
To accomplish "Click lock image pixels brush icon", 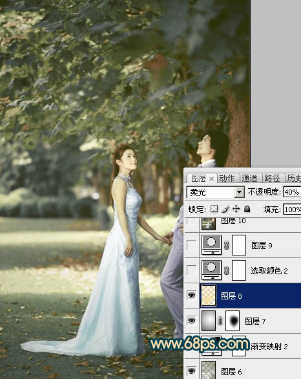I will (x=225, y=209).
